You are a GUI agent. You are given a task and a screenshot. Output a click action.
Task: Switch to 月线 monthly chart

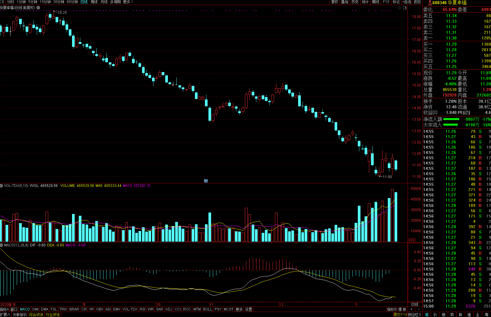(x=104, y=2)
